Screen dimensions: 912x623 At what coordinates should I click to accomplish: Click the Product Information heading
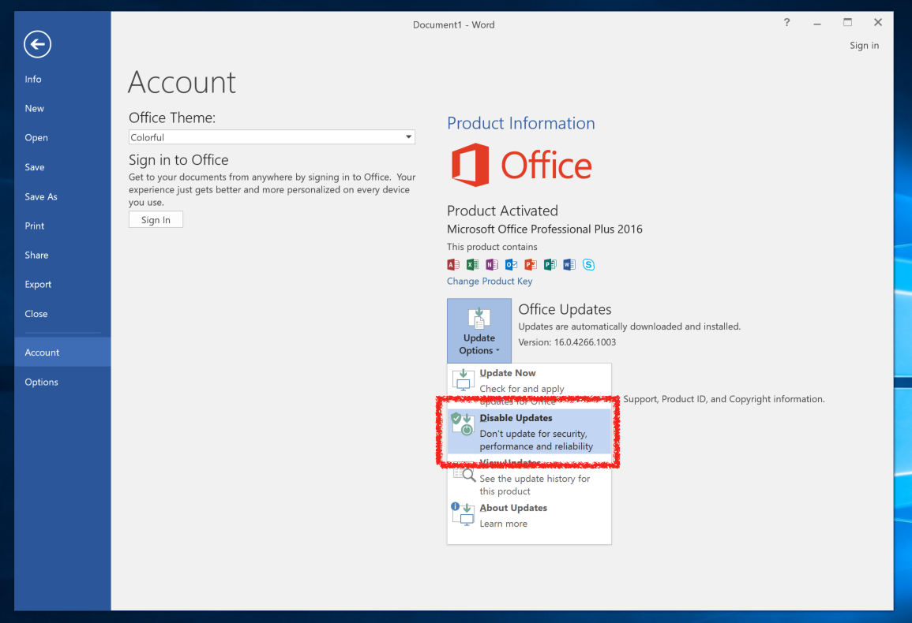click(x=520, y=123)
